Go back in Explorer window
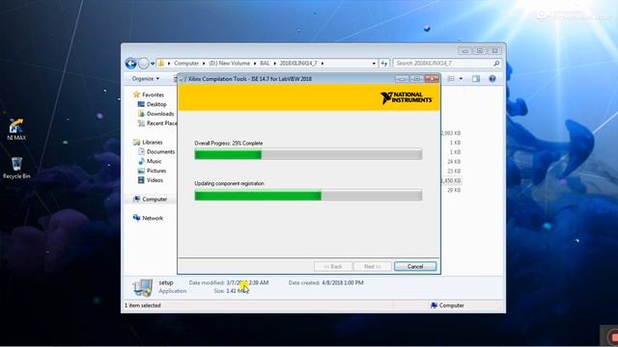The height and width of the screenshot is (347, 618). tap(131, 64)
